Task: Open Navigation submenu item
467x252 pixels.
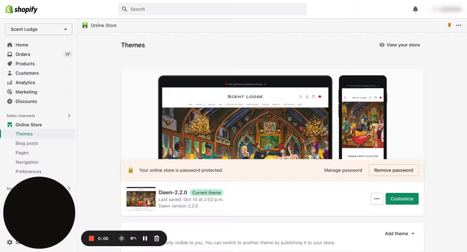Action: tap(27, 162)
